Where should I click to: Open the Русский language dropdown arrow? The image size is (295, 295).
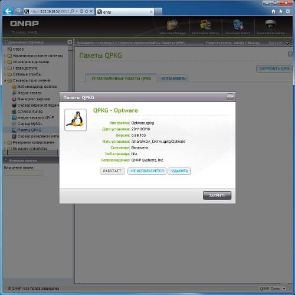pos(287,43)
